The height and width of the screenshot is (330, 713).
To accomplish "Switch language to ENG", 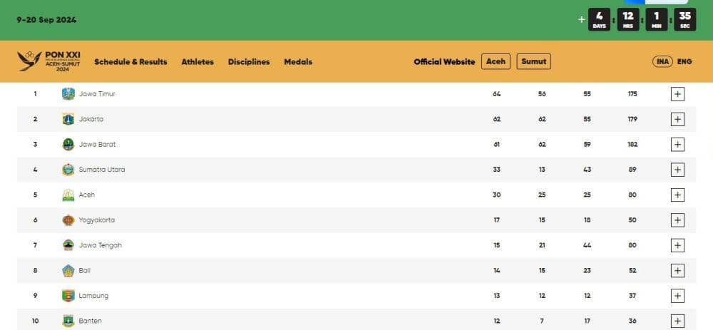I will pyautogui.click(x=684, y=61).
